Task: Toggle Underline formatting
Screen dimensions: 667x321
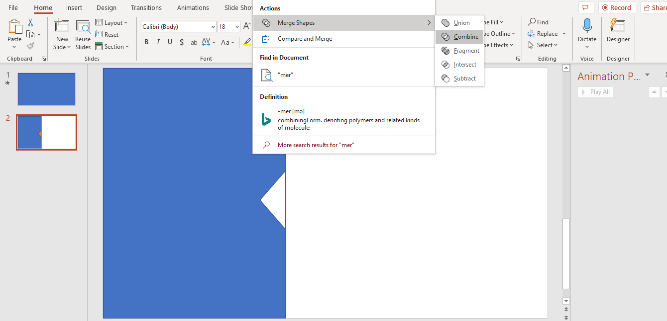Action: (170, 42)
